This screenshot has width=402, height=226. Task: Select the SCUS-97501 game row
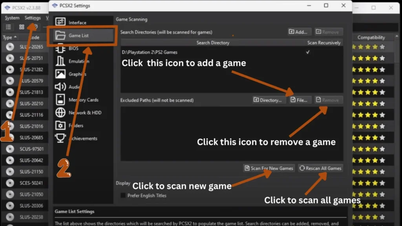pyautogui.click(x=25, y=149)
